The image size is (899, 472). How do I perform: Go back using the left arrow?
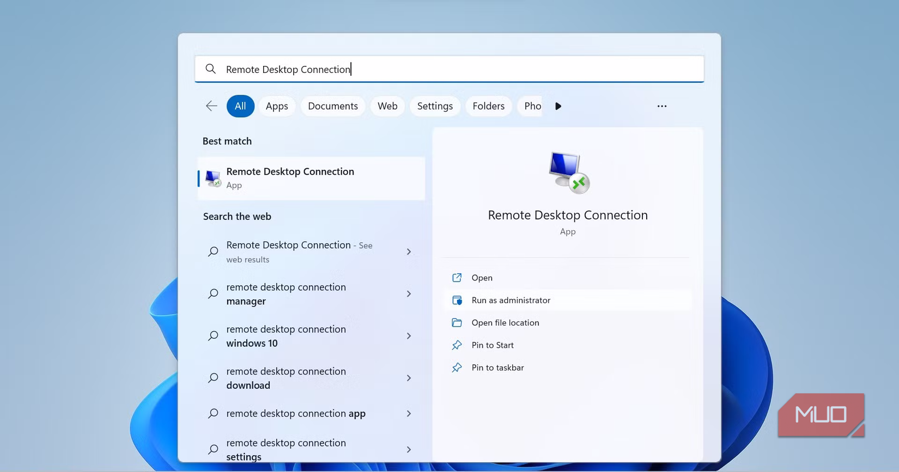tap(211, 106)
